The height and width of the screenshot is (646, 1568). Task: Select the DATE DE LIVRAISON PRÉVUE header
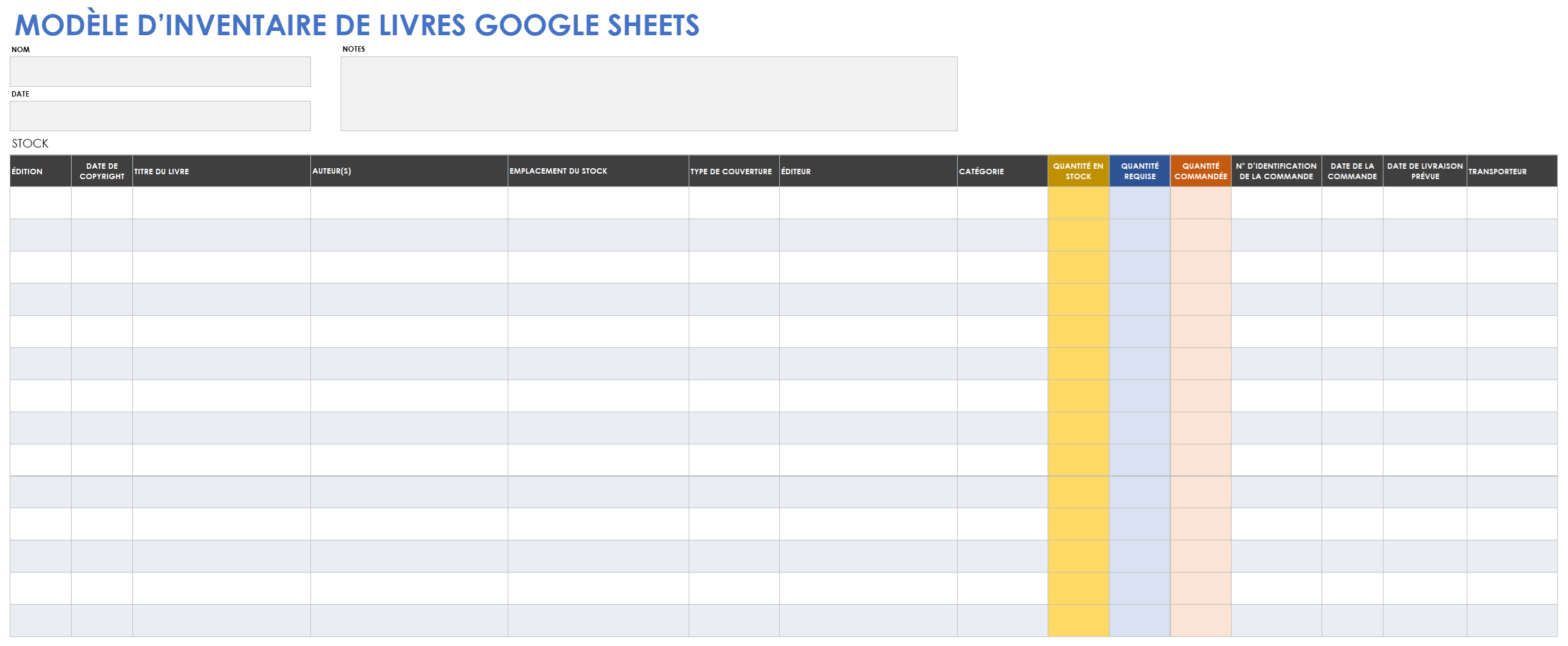pos(1425,172)
